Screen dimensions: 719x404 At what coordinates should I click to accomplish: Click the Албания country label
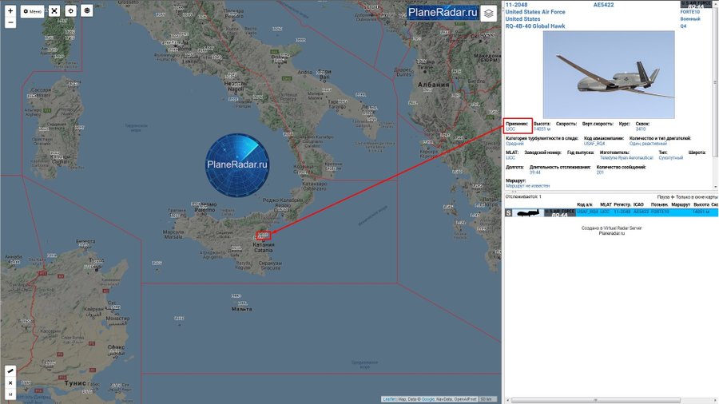click(x=433, y=85)
